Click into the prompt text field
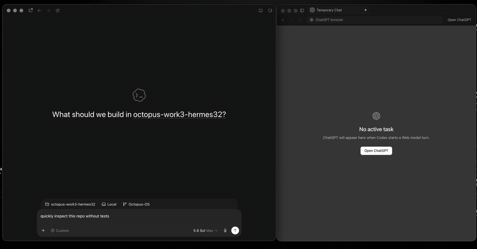This screenshot has width=477, height=249. (x=139, y=216)
